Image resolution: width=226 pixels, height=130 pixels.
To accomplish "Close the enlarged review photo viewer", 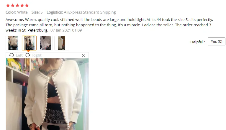I will point(83,56).
